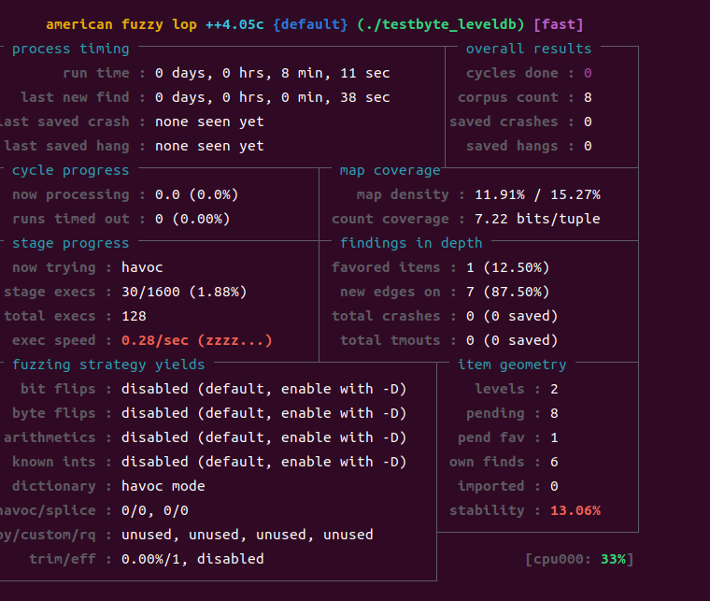Click the pend fav value 1

554,437
